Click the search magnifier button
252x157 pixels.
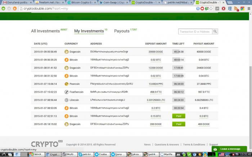click(x=215, y=31)
